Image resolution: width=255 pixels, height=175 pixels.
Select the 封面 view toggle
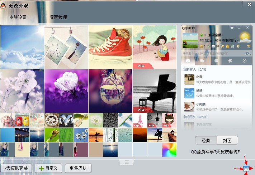coord(227,140)
